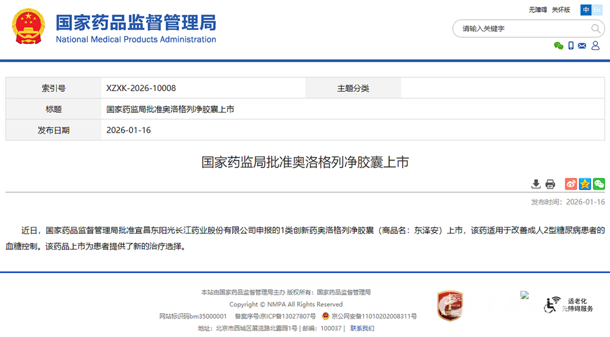Share the article to Weibo

(570, 184)
